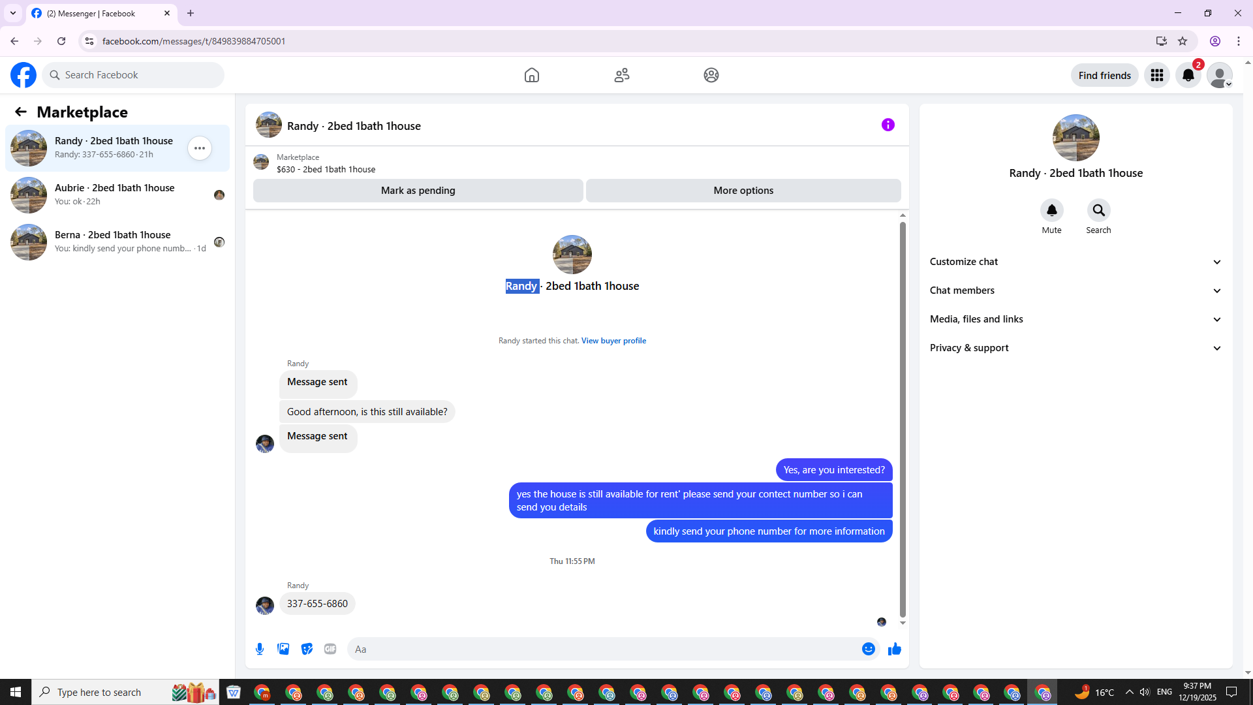
Task: Click the voice clip microphone icon
Action: coord(260,649)
